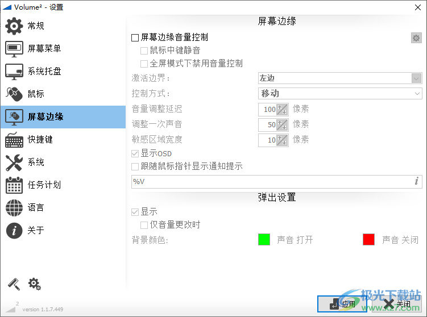
Task: Open the 屏幕菜单 monitor icon
Action: [14, 49]
